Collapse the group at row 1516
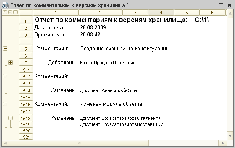This screenshot has width=235, height=148. pos(5,104)
